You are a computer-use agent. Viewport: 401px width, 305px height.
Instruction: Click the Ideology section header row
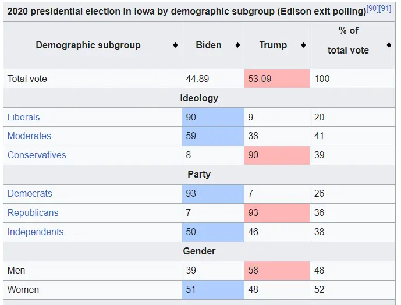pos(199,98)
